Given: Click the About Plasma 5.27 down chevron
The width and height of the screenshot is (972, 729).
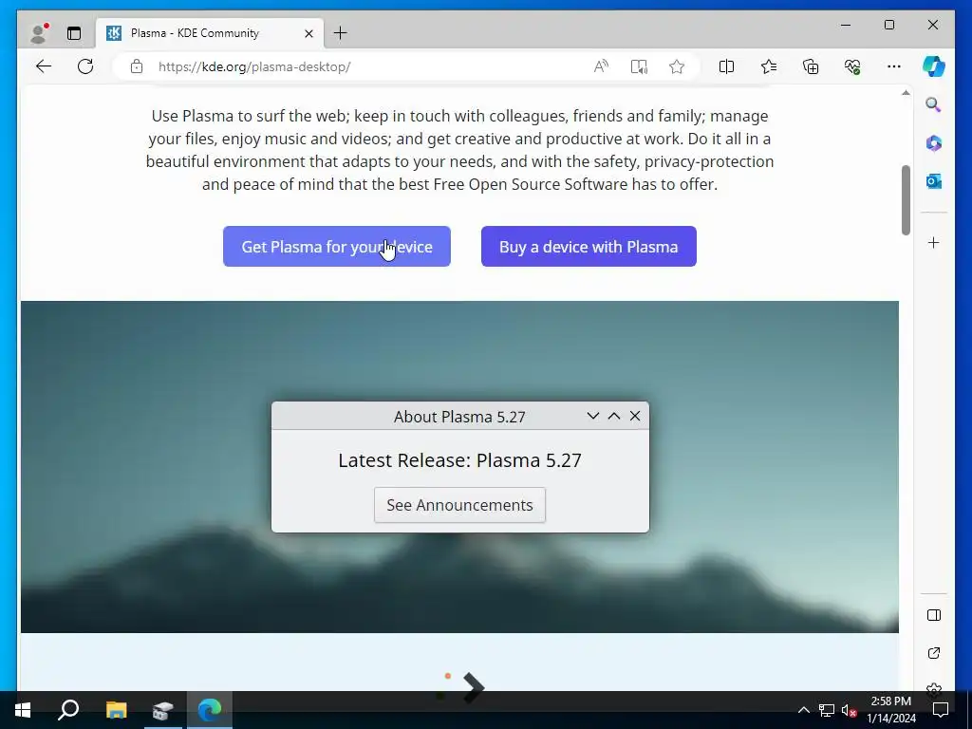Looking at the screenshot, I should pyautogui.click(x=592, y=416).
